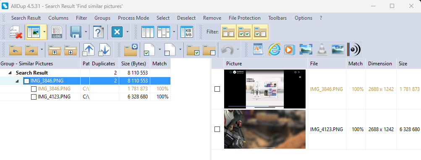This screenshot has height=160, width=421.
Task: Launch the VLC traffic cone icon
Action: pos(322,49)
